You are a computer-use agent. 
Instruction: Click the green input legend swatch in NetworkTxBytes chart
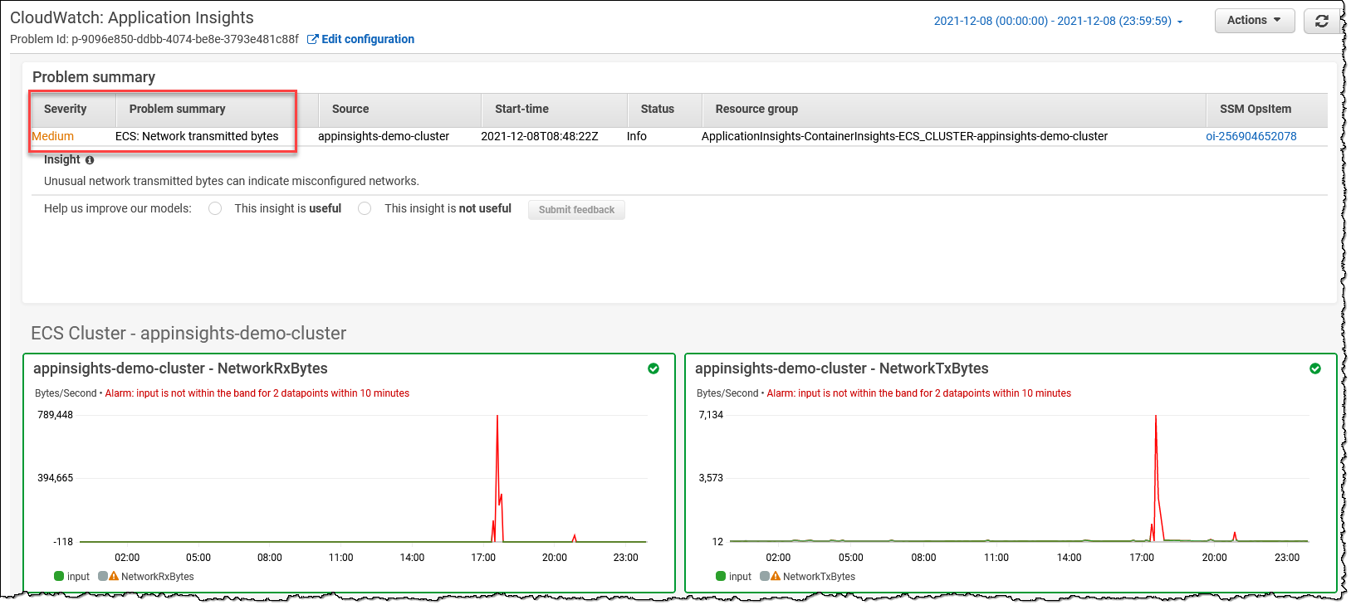point(721,576)
